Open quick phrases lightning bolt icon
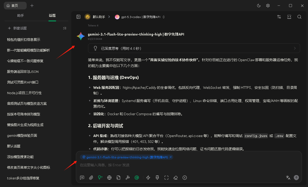Image resolution: width=308 pixels, height=187 pixels. (148, 178)
